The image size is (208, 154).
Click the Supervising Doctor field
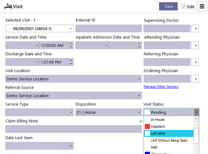coord(167,28)
